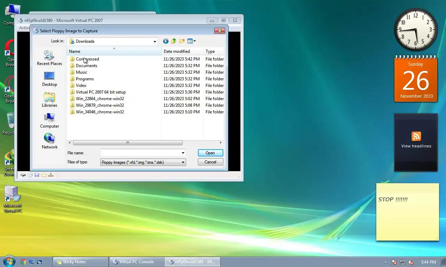Select Computer in the places sidebar
446x267 pixels.
click(x=49, y=121)
